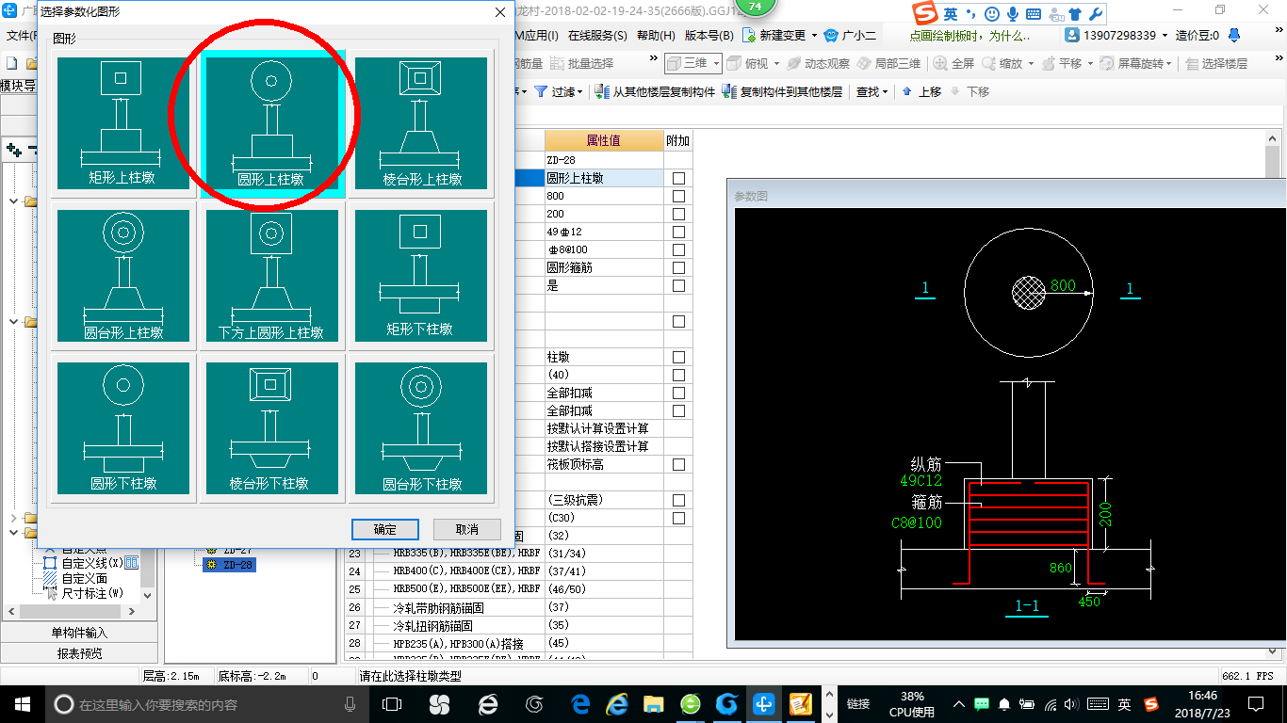Open the 版本号(B) menu
Viewport: 1287px width, 723px height.
[x=709, y=36]
